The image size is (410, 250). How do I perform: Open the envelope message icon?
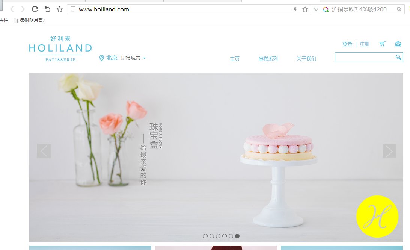398,44
